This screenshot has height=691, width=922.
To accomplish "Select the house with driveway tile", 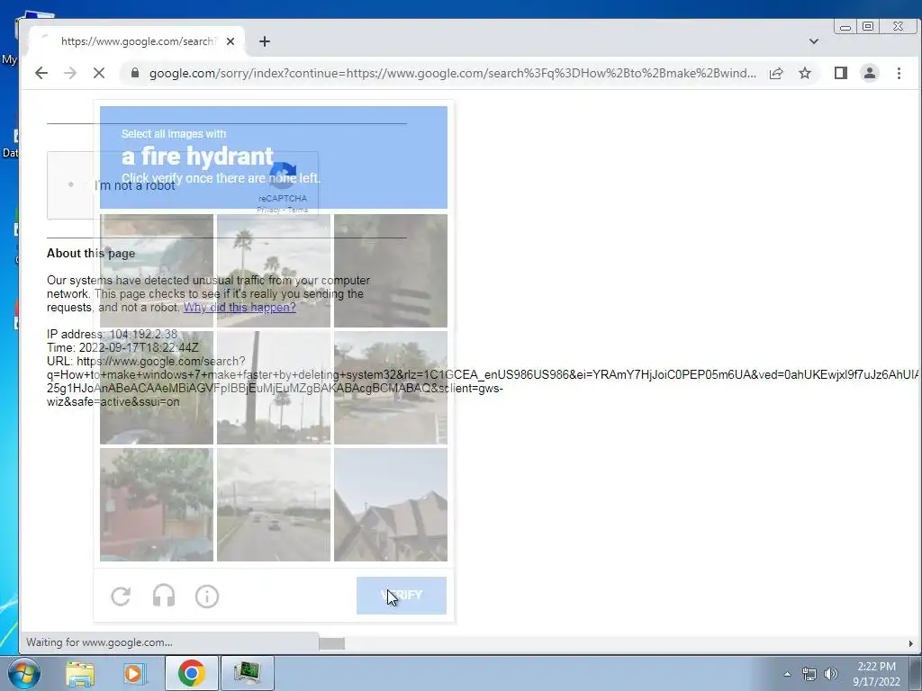I will (391, 387).
